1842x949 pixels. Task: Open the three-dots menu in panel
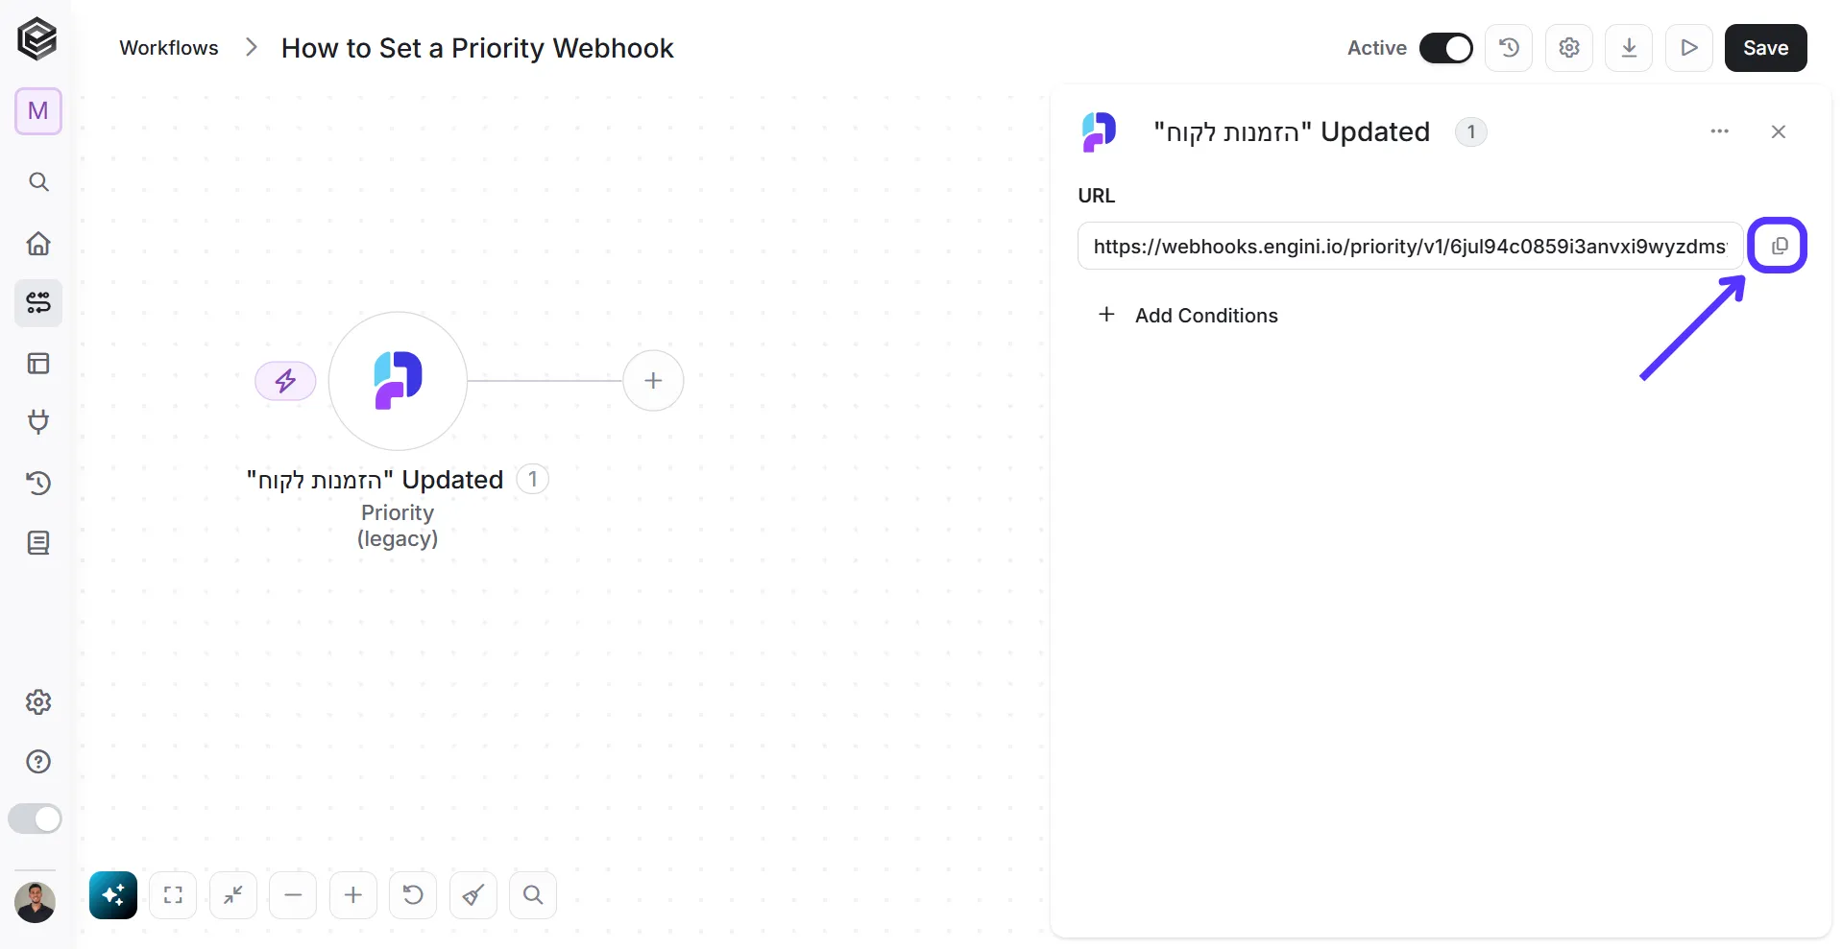click(x=1719, y=131)
